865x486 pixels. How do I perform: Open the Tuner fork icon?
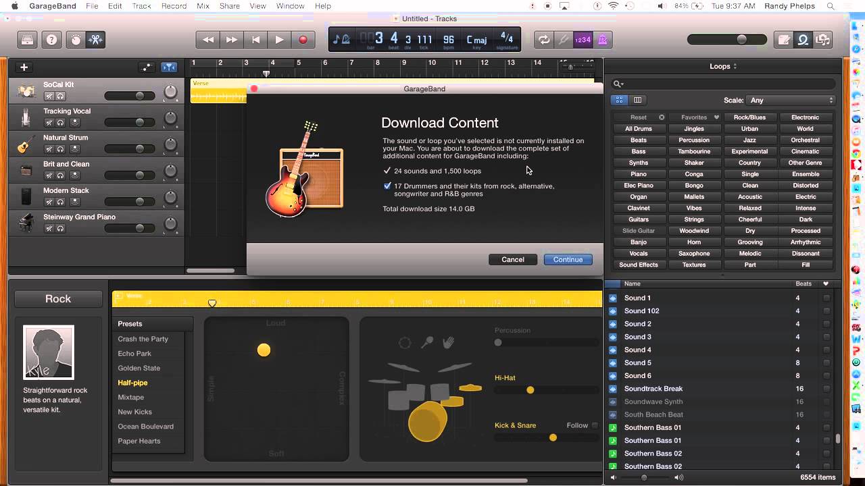(563, 40)
